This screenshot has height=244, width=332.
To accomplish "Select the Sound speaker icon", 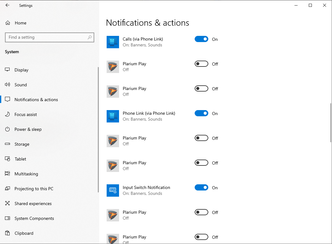I will [8, 85].
